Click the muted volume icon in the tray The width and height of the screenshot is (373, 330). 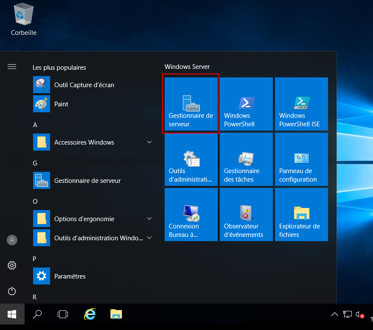[360, 315]
